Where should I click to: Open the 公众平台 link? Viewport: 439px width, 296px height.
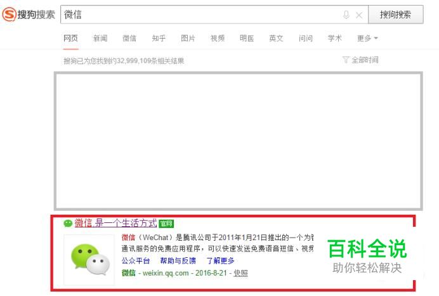tap(136, 260)
